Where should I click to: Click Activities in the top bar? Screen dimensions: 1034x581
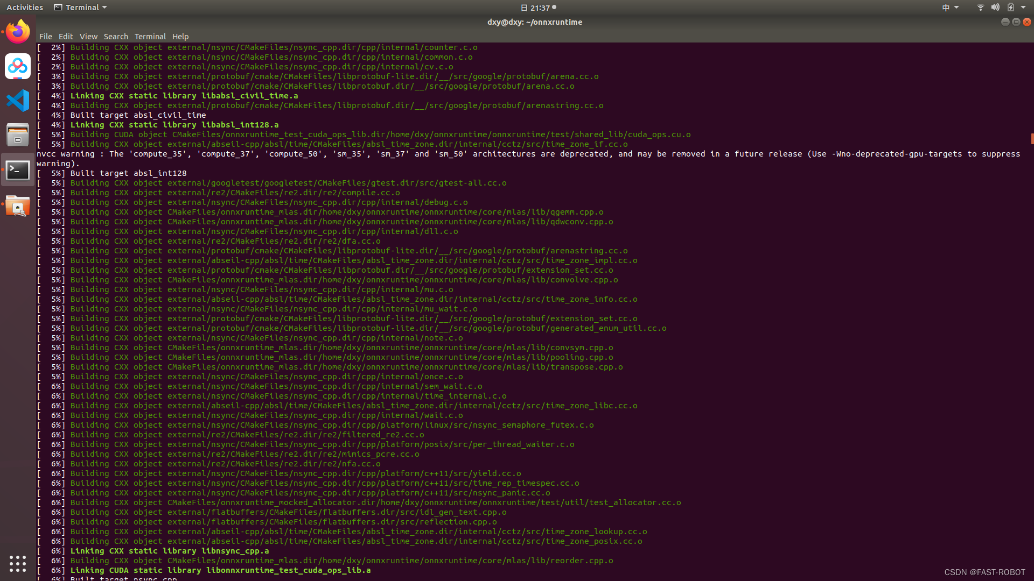pyautogui.click(x=24, y=7)
